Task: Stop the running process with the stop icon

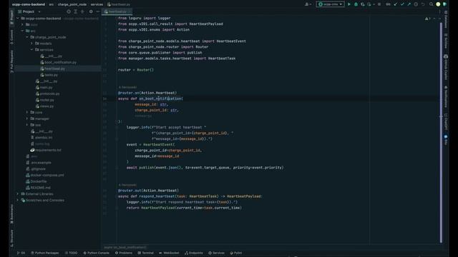Action: [379, 4]
